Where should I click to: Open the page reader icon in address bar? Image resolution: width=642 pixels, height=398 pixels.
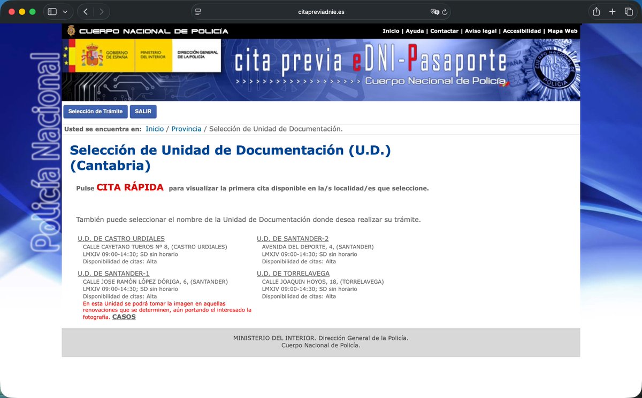pos(198,12)
